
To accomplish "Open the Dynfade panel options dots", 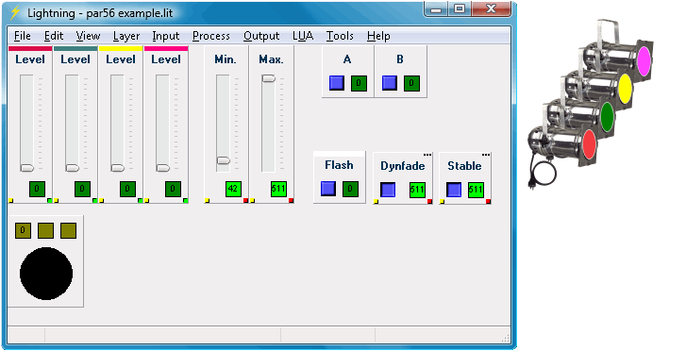I will coord(427,155).
